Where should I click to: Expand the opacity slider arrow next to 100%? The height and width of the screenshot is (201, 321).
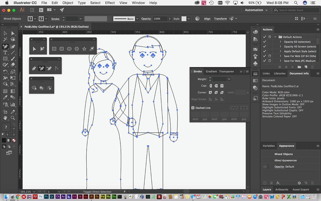pyautogui.click(x=170, y=19)
